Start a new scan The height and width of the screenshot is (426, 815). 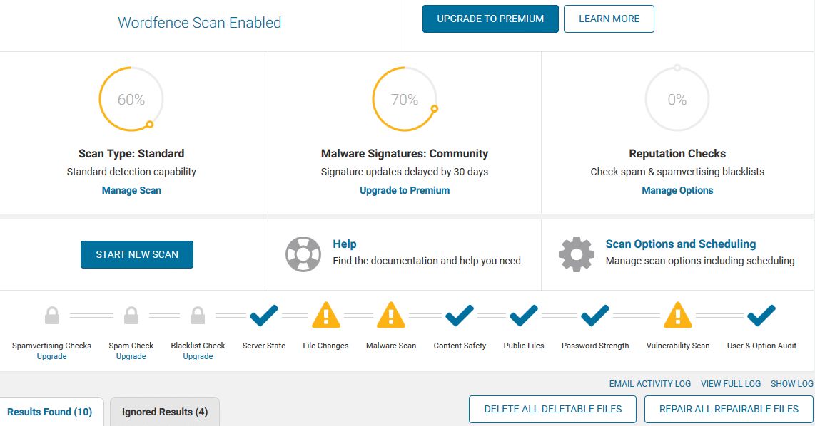coord(137,254)
